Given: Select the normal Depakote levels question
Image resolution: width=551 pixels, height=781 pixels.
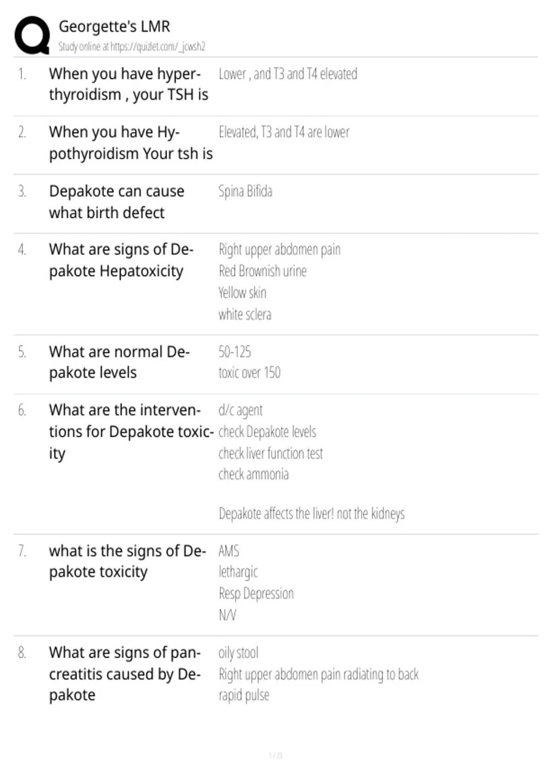Looking at the screenshot, I should (119, 362).
